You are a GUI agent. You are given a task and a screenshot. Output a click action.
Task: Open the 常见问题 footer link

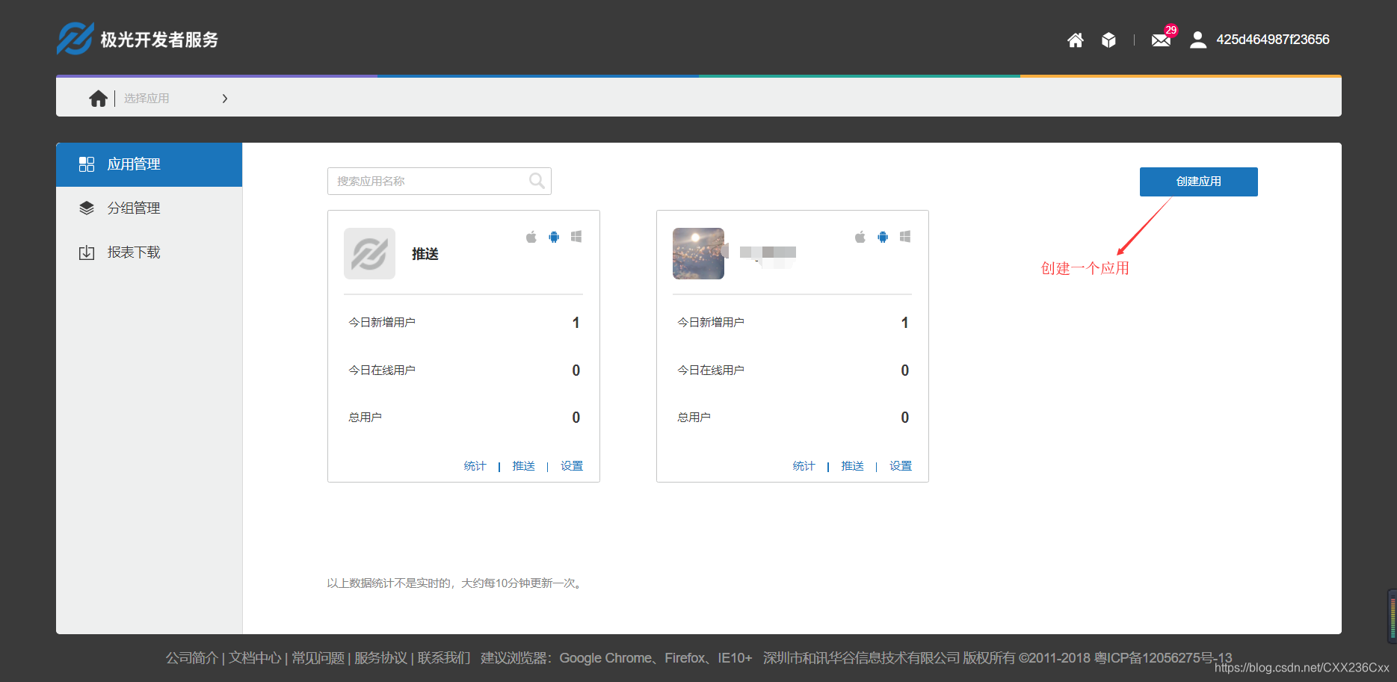click(318, 658)
